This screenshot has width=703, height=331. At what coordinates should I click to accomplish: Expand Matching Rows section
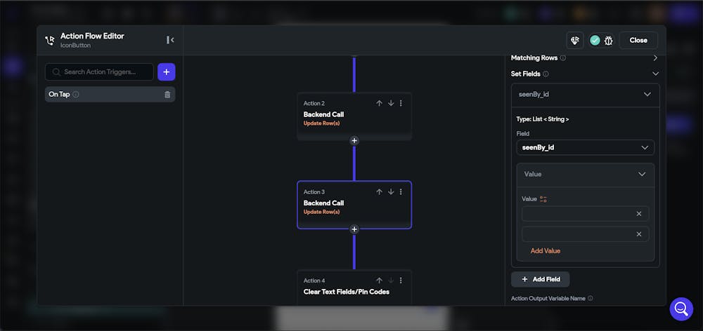click(x=655, y=58)
